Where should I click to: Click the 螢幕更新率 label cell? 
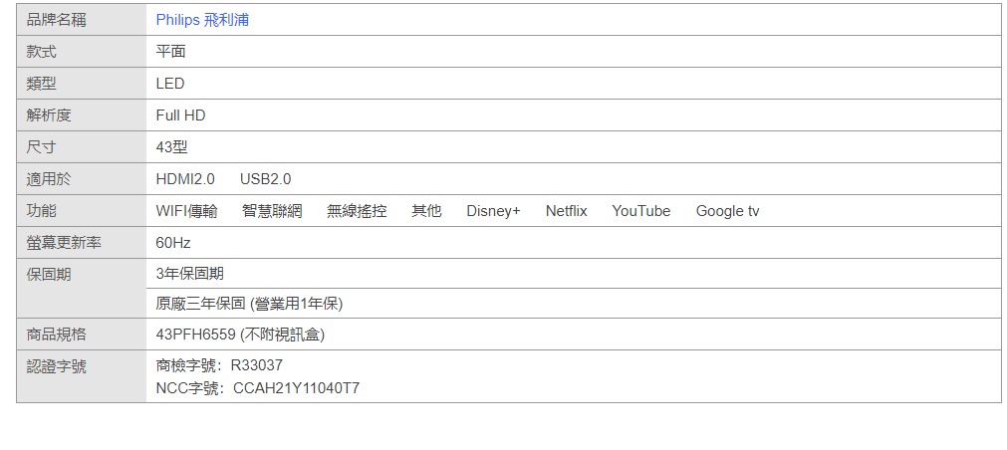[x=82, y=243]
